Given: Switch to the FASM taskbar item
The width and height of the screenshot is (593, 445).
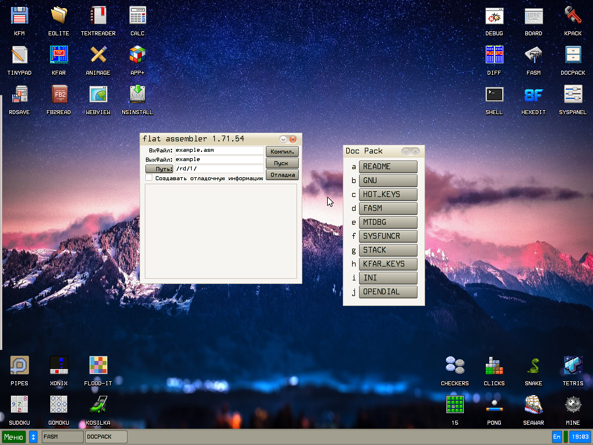Looking at the screenshot, I should click(x=63, y=437).
